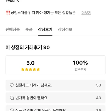
Task: Open the 숏폼 tab
Action: [29, 30]
